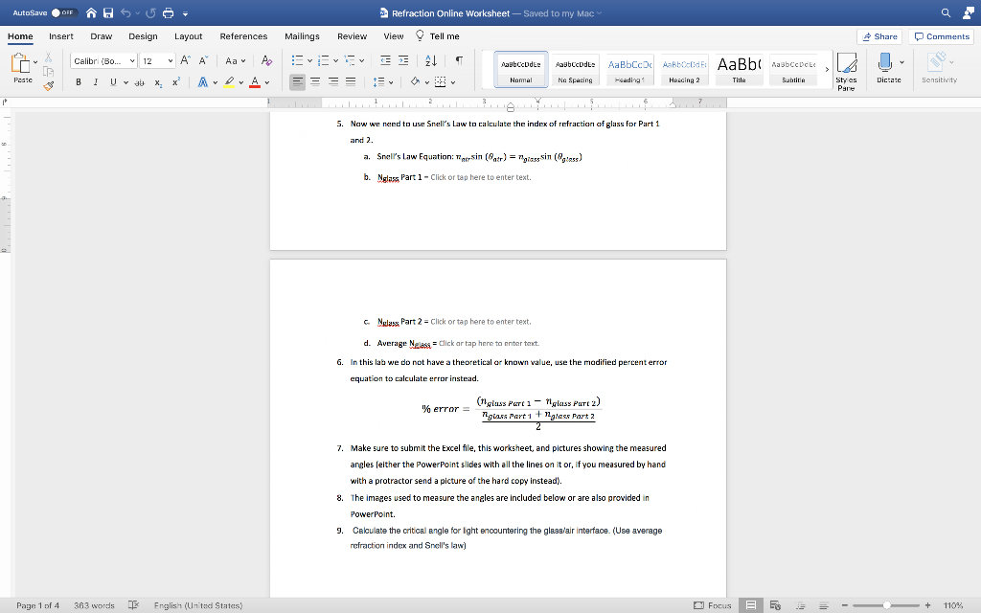Decrease paragraph indent
Screen dimensions: 981x613
(385, 60)
